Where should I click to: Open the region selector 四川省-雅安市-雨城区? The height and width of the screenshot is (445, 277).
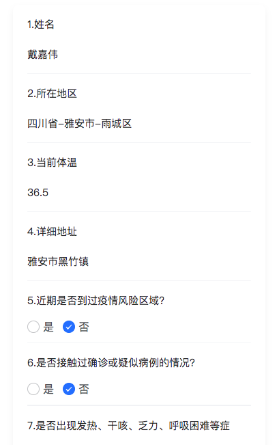point(138,124)
